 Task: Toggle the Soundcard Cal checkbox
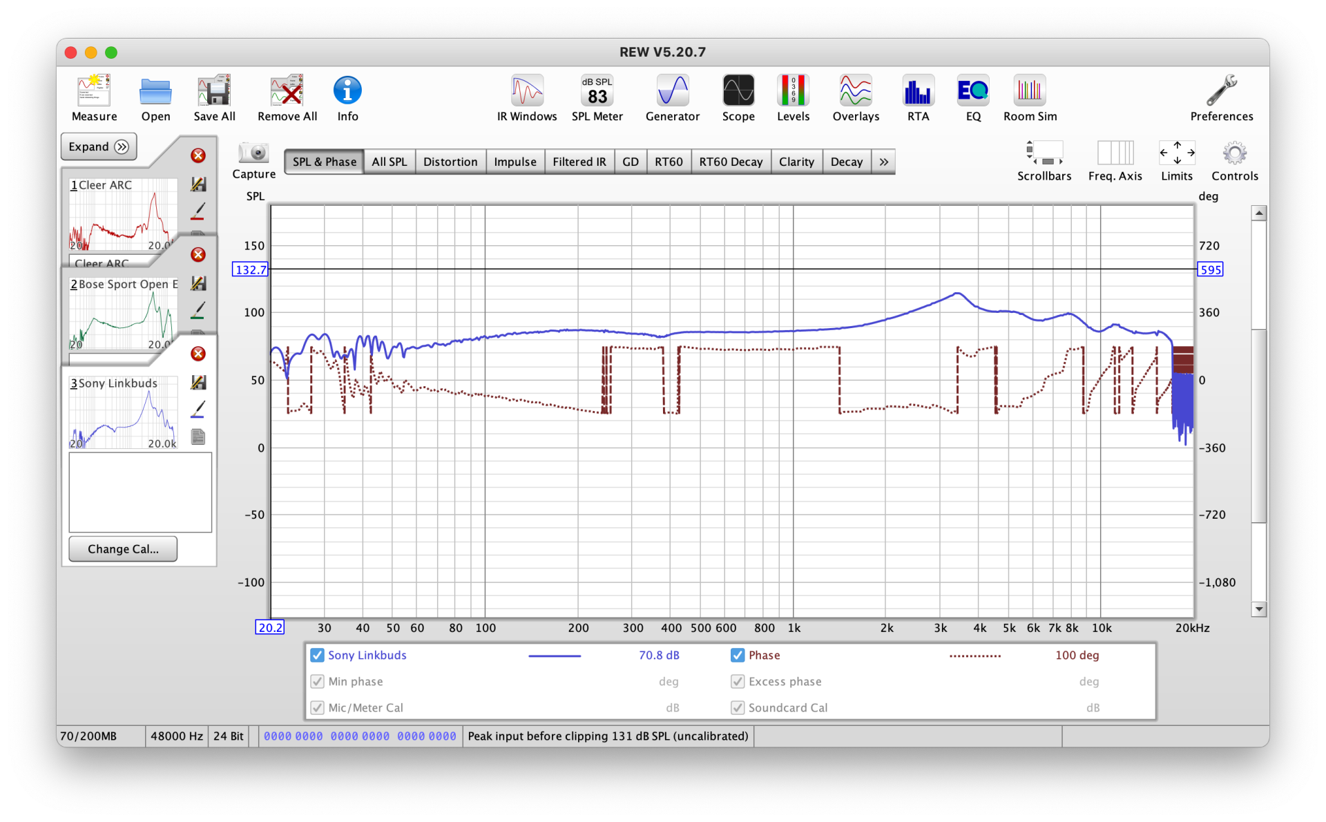pyautogui.click(x=738, y=707)
